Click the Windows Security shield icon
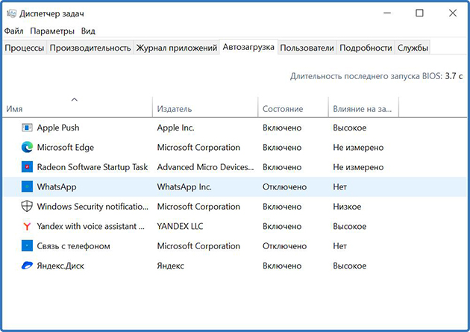 28,207
